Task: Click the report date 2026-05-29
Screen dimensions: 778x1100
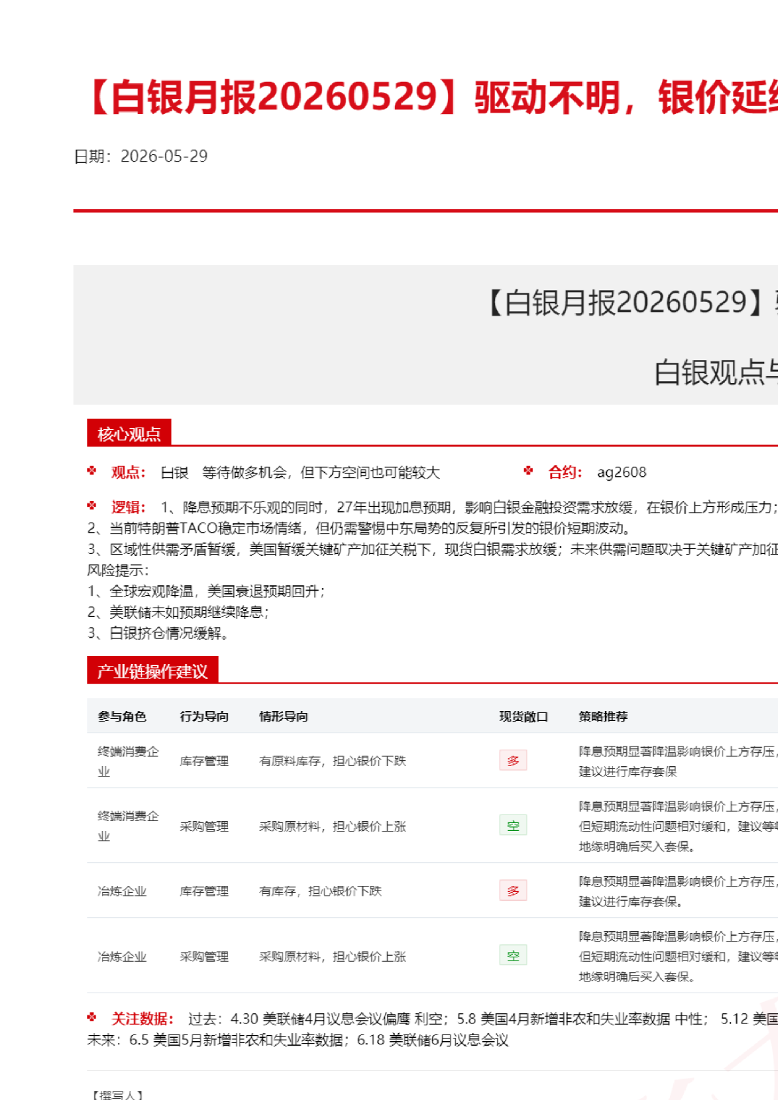Action: pos(164,156)
